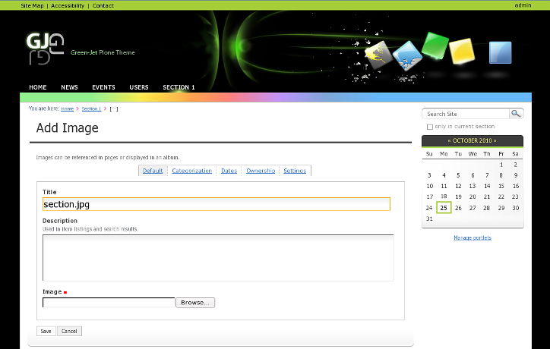Enable 'only in current section' checkbox
550x349 pixels.
[430, 127]
